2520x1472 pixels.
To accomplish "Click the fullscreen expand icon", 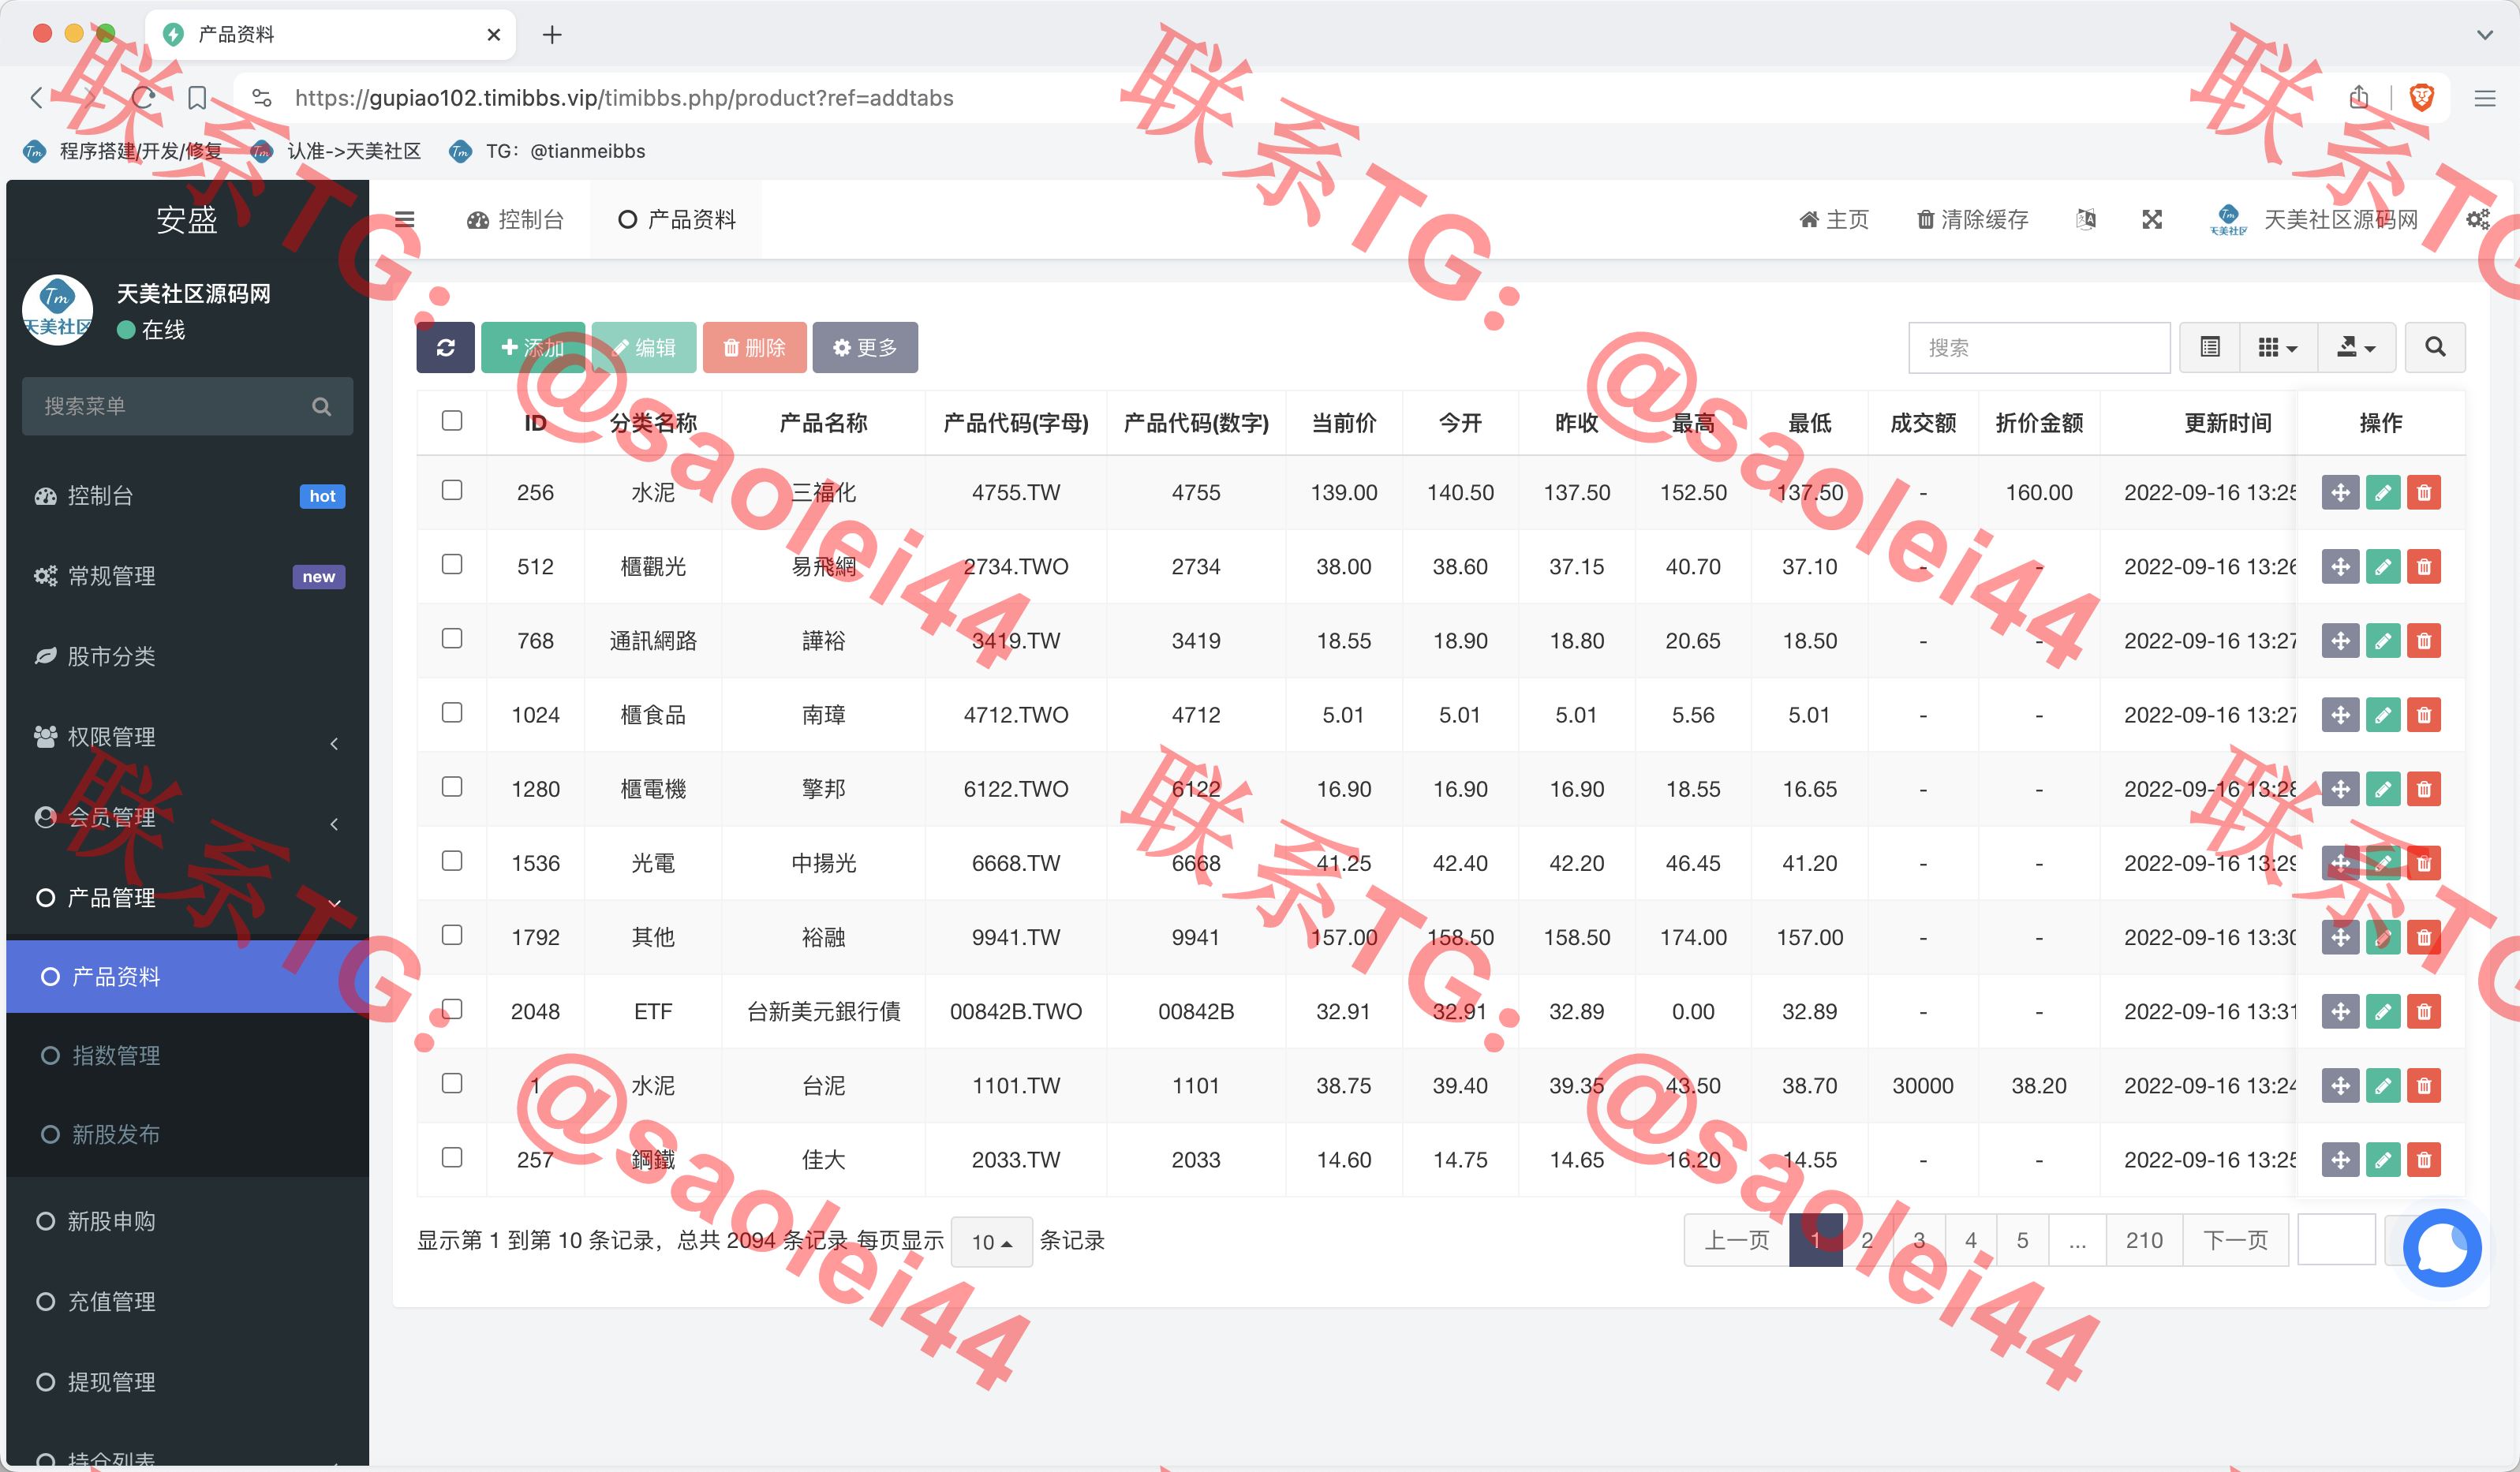I will tap(2152, 219).
